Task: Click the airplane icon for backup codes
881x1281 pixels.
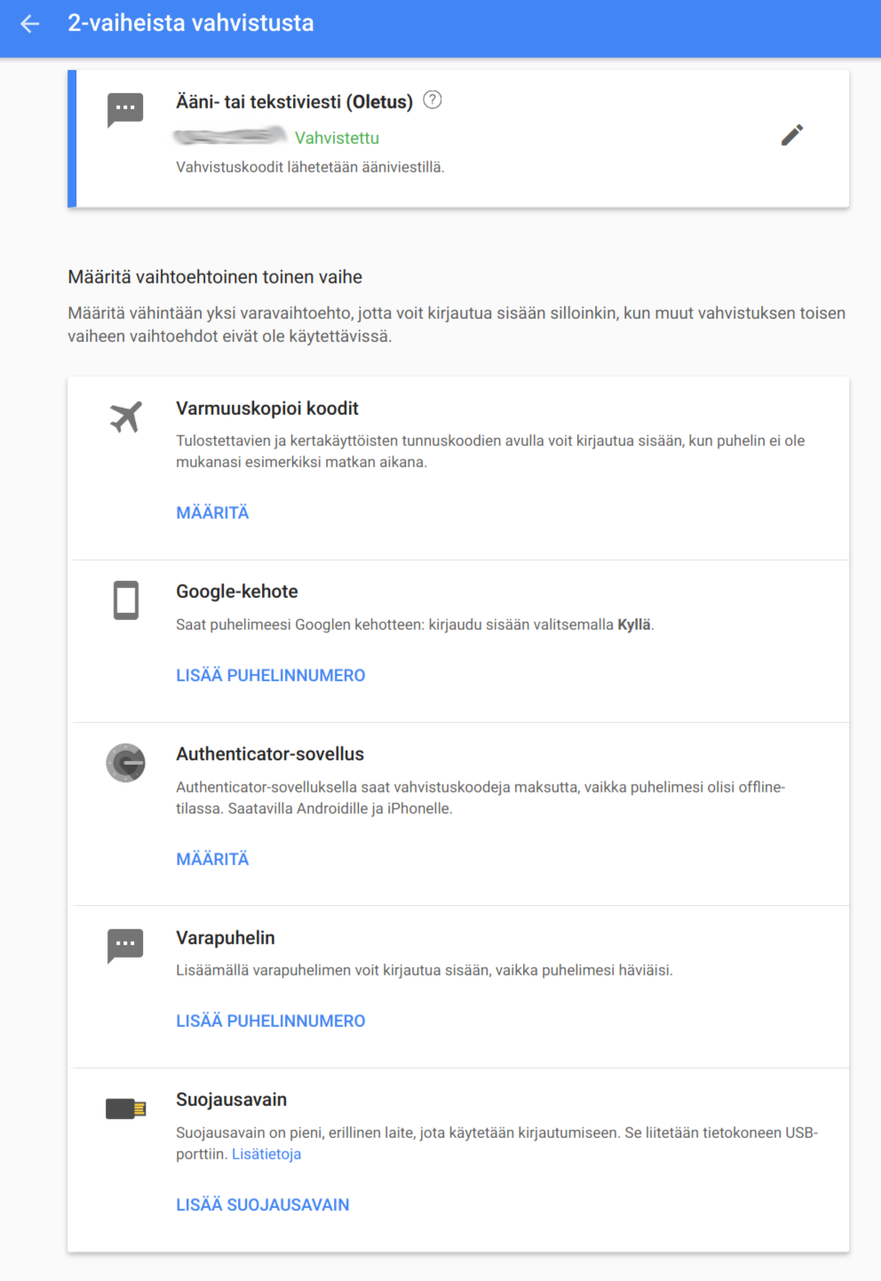Action: pos(125,417)
